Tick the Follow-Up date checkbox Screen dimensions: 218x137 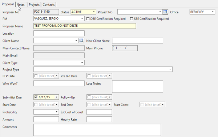pyautogui.click(x=89, y=97)
